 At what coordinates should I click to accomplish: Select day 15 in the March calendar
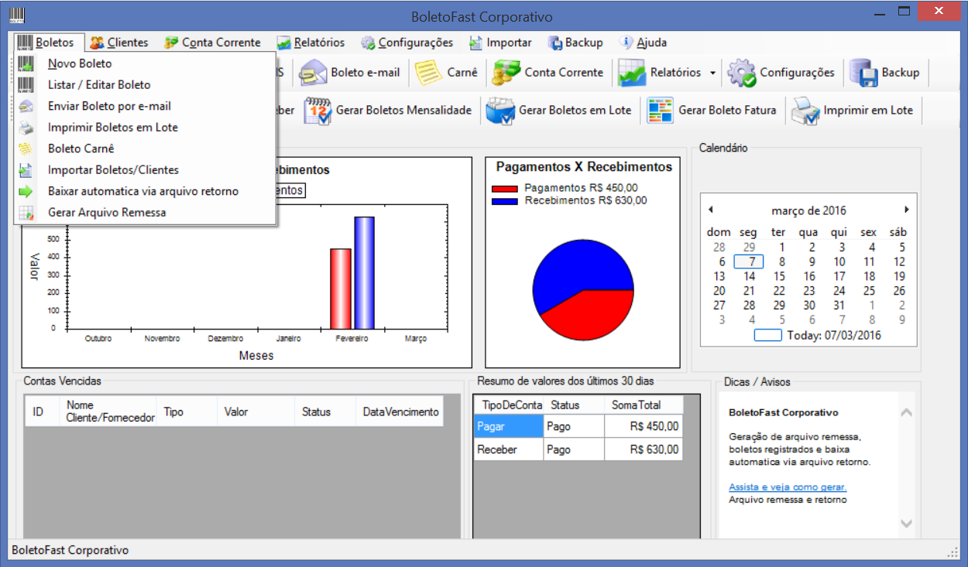(x=779, y=276)
